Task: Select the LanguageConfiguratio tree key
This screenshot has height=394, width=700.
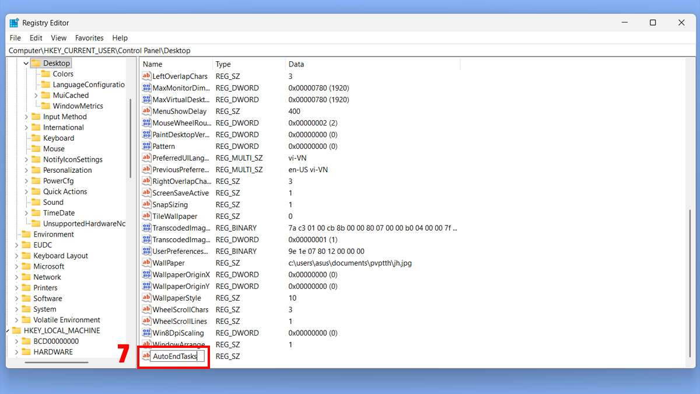Action: [89, 85]
